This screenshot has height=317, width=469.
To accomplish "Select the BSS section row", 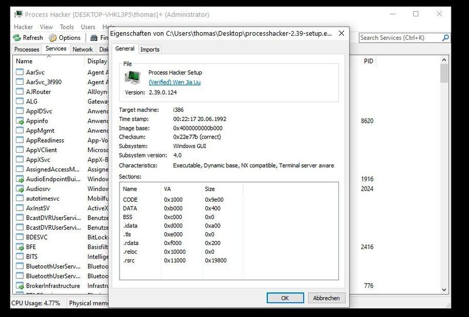I will 229,217.
